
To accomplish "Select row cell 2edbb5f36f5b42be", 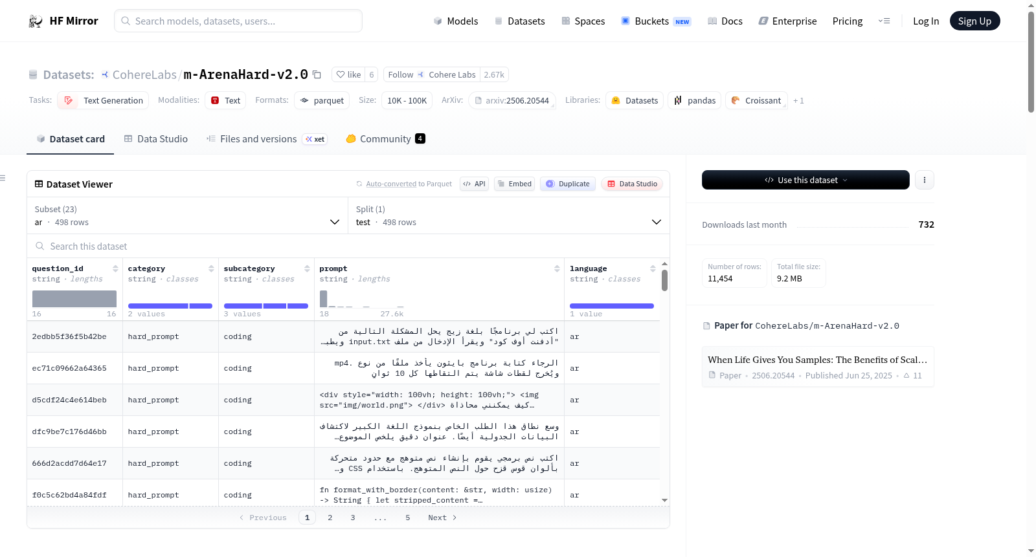I will pos(74,336).
